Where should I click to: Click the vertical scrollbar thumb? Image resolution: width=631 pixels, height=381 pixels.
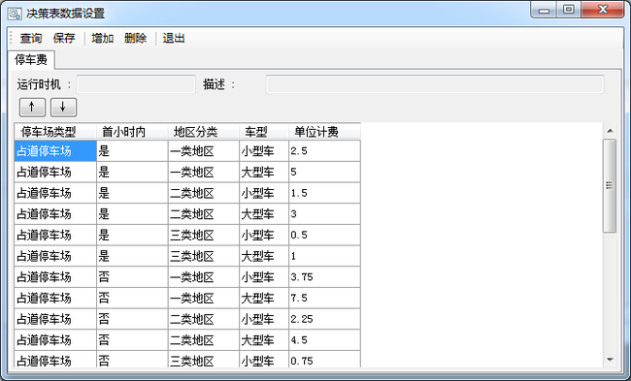click(610, 186)
